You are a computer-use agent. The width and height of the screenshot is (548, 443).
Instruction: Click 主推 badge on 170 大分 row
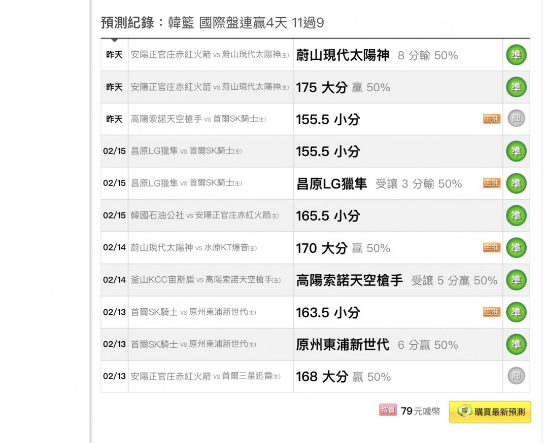pyautogui.click(x=491, y=247)
